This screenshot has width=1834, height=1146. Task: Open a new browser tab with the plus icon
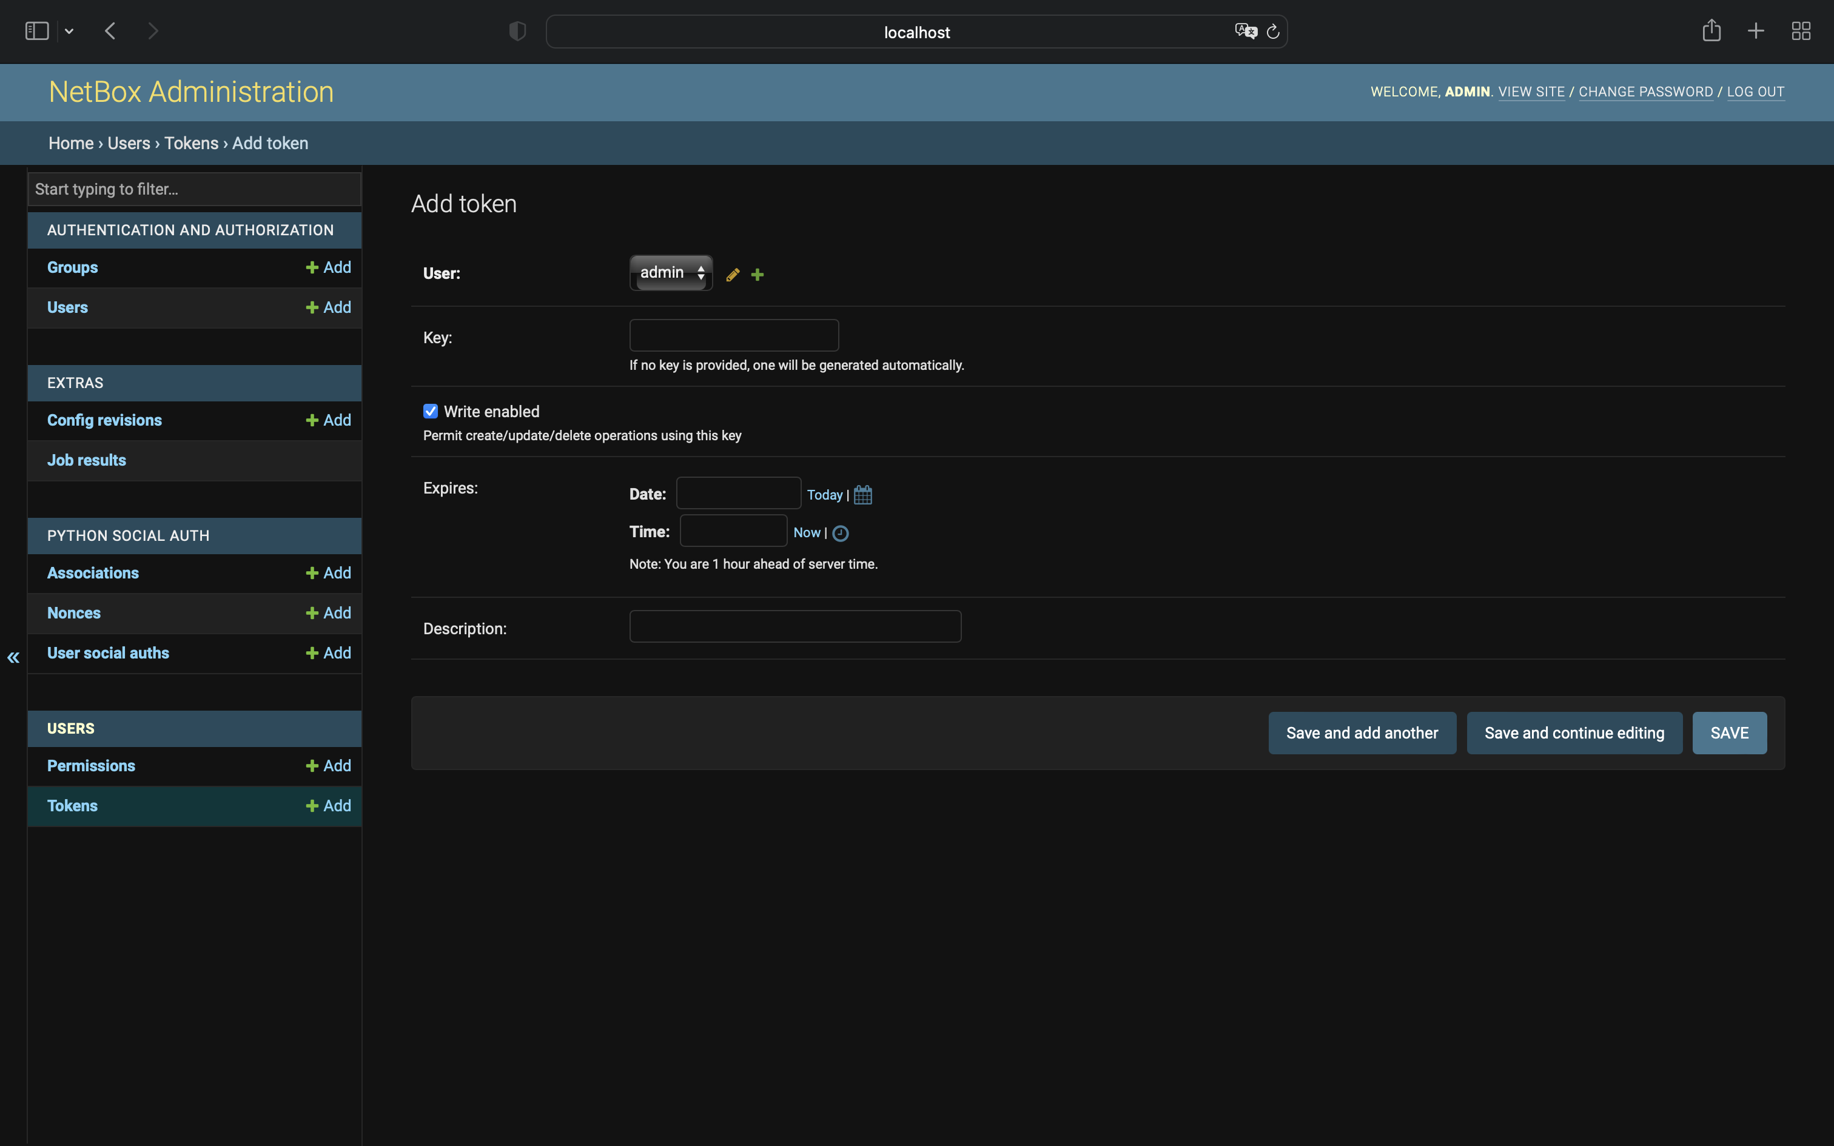coord(1755,30)
